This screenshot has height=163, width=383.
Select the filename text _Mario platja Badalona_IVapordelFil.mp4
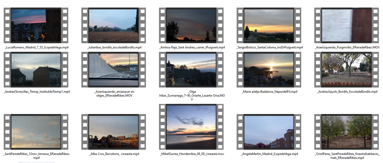tap(269, 92)
